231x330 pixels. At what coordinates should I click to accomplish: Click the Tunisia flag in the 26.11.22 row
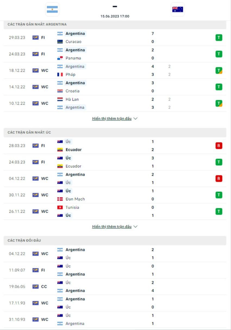coord(60,207)
